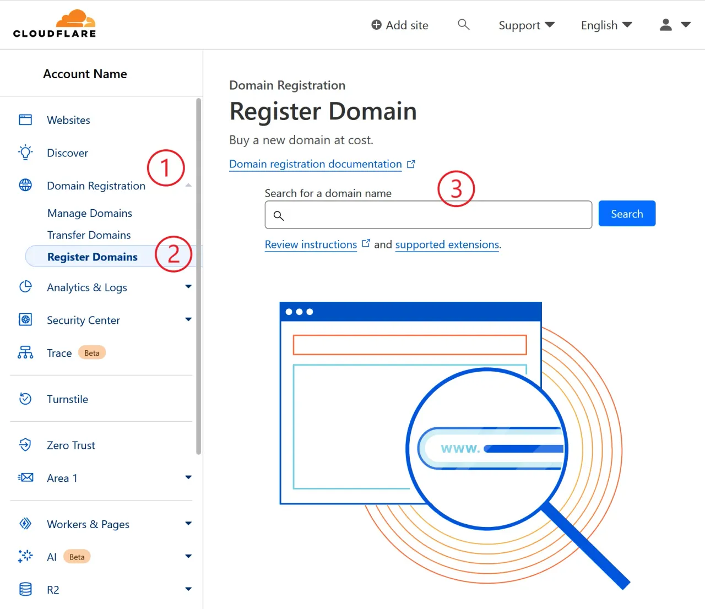This screenshot has width=705, height=609.
Task: Click the user account avatar icon
Action: 666,25
